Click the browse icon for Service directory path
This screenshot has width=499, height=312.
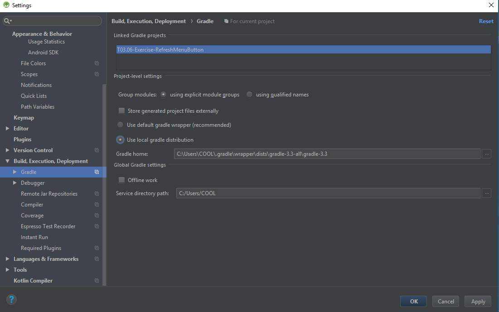point(486,193)
